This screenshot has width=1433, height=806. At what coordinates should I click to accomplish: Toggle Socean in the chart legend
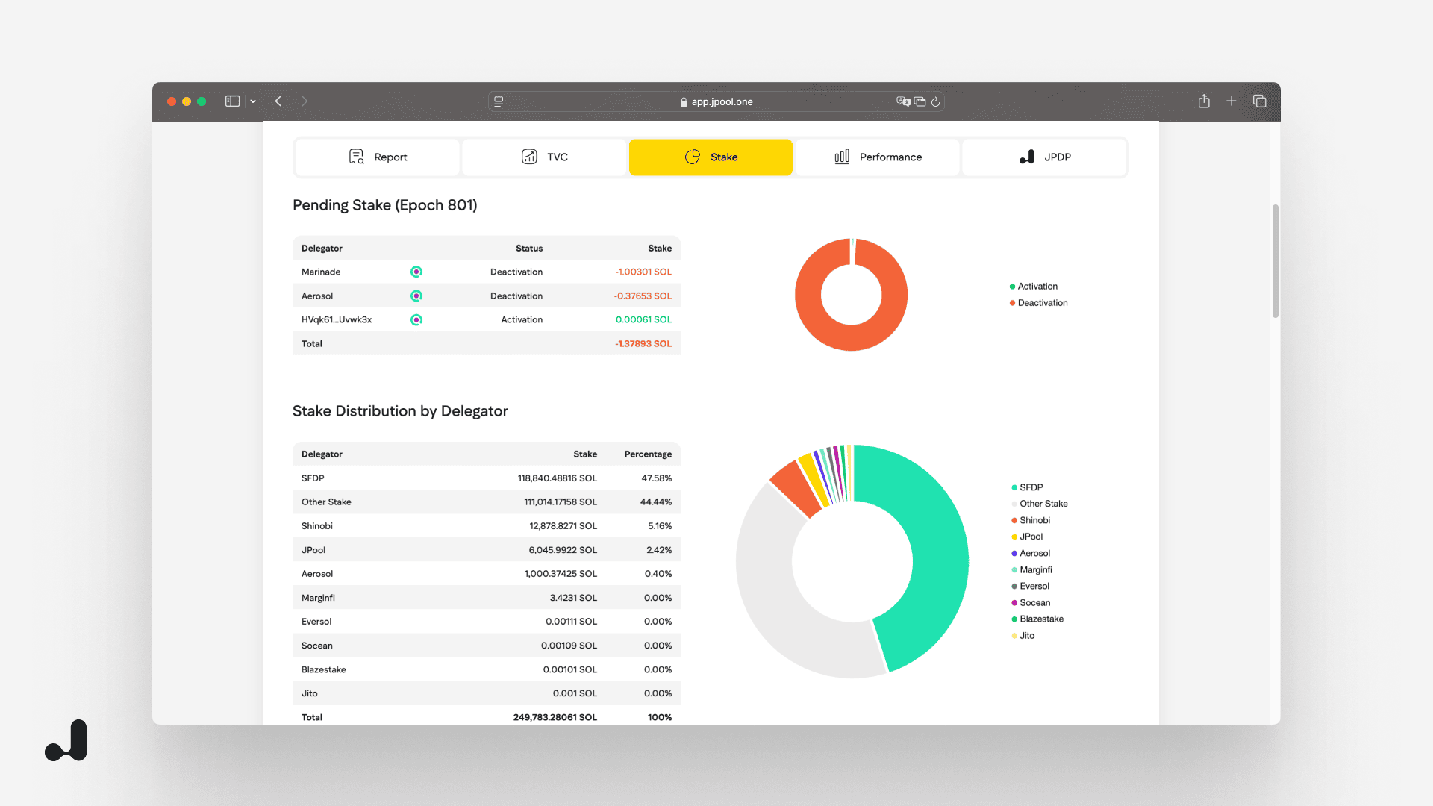coord(1031,602)
